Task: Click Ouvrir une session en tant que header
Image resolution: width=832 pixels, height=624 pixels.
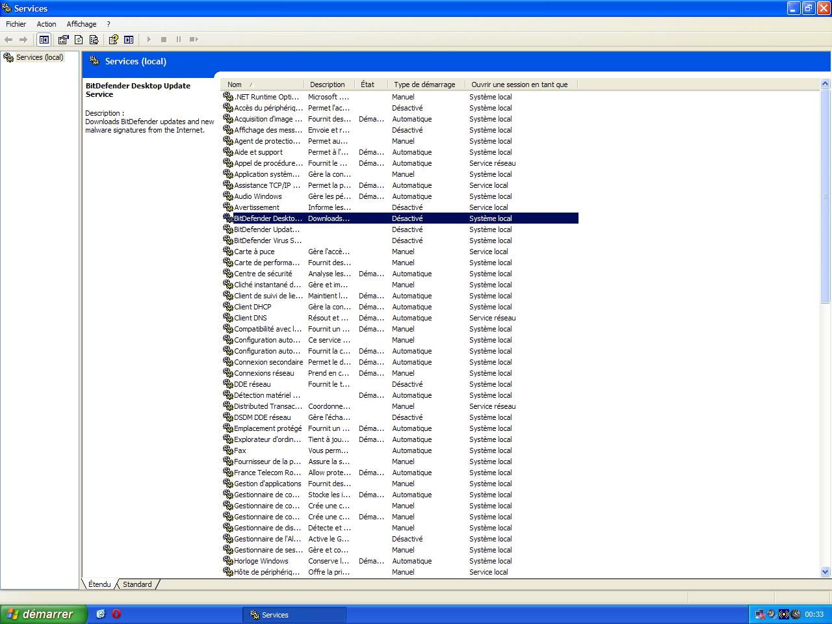Action: pos(521,84)
